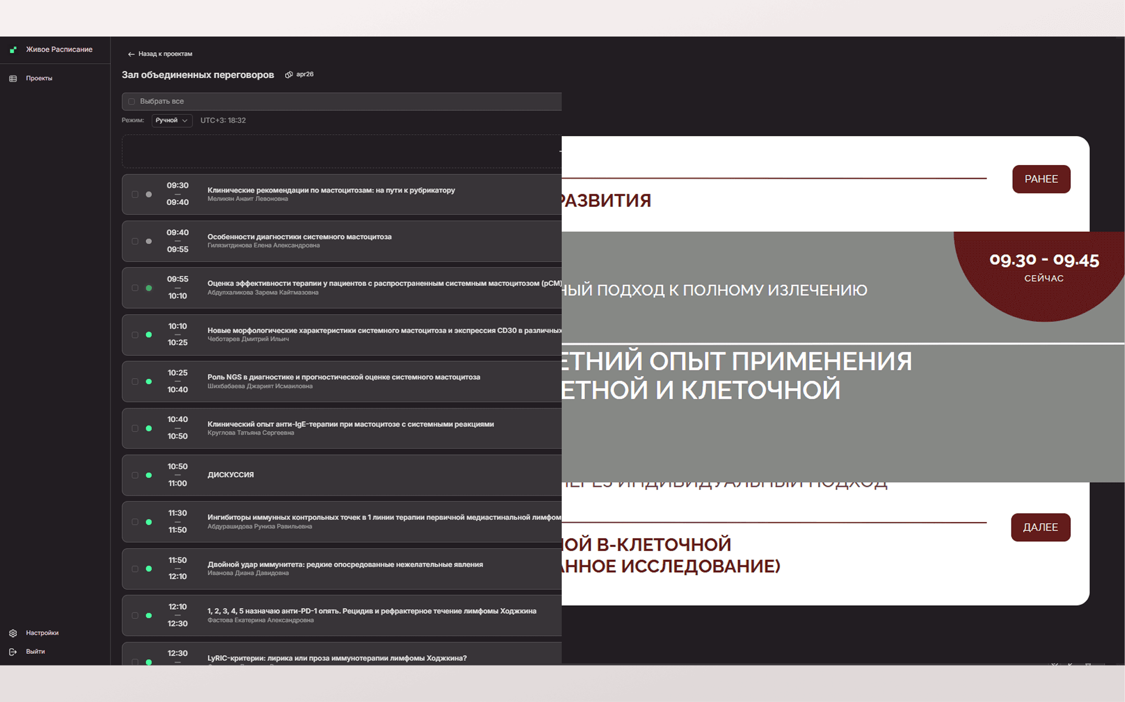Click green status dot of 10:40 row

149,428
